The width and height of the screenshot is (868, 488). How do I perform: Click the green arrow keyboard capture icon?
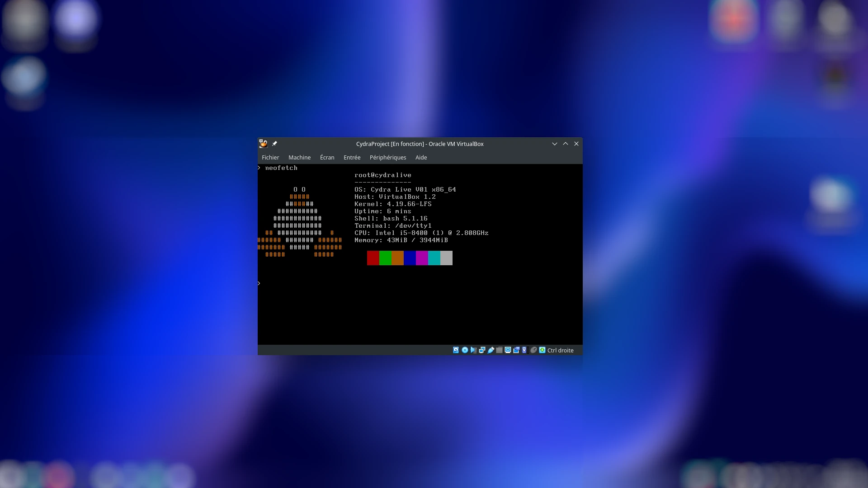pos(542,350)
